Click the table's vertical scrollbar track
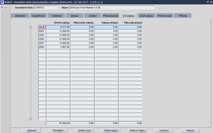Image resolution: width=213 pixels, height=133 pixels. (30, 73)
